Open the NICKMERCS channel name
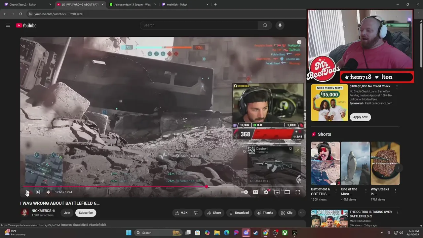 [x=41, y=211]
